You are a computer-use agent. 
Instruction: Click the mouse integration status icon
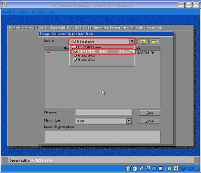[x=170, y=169]
